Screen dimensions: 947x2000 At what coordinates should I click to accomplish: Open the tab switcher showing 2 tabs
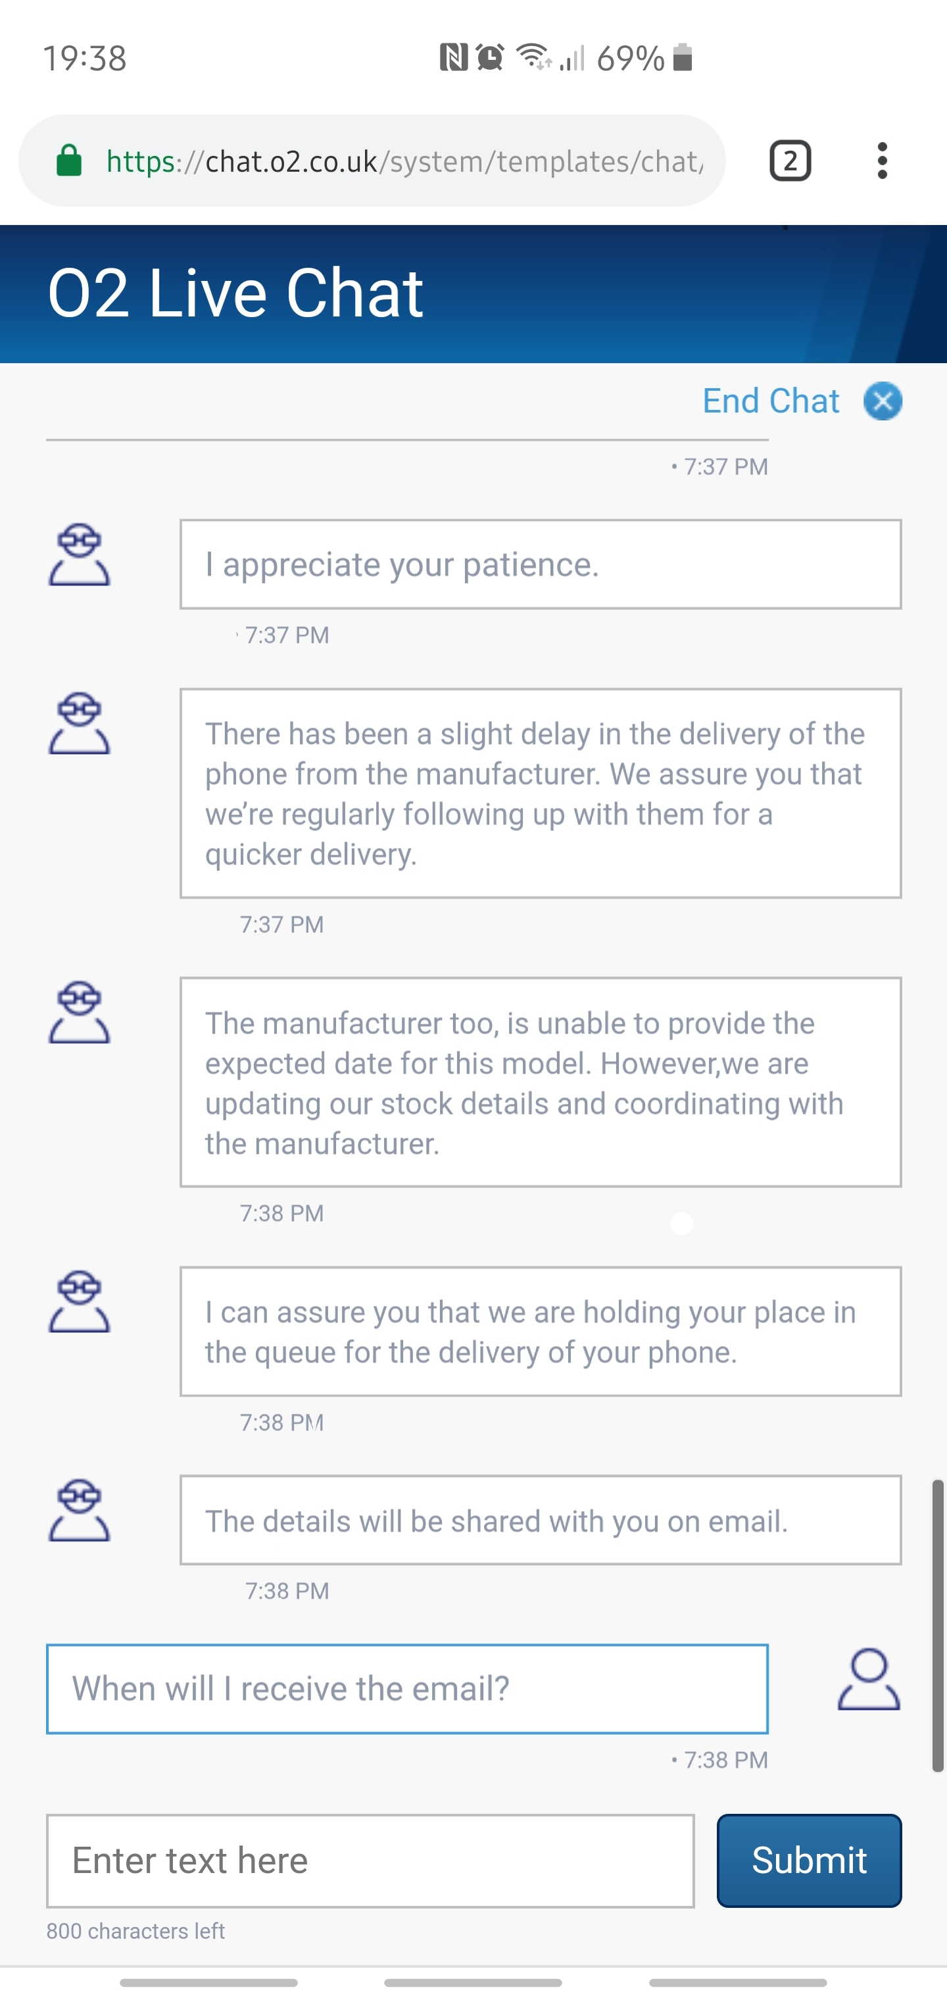(790, 160)
